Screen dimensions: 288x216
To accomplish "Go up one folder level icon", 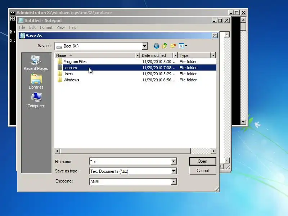I will 165,46.
